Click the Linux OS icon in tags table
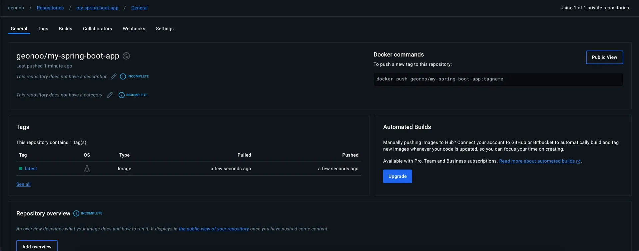This screenshot has height=251, width=639. click(87, 169)
